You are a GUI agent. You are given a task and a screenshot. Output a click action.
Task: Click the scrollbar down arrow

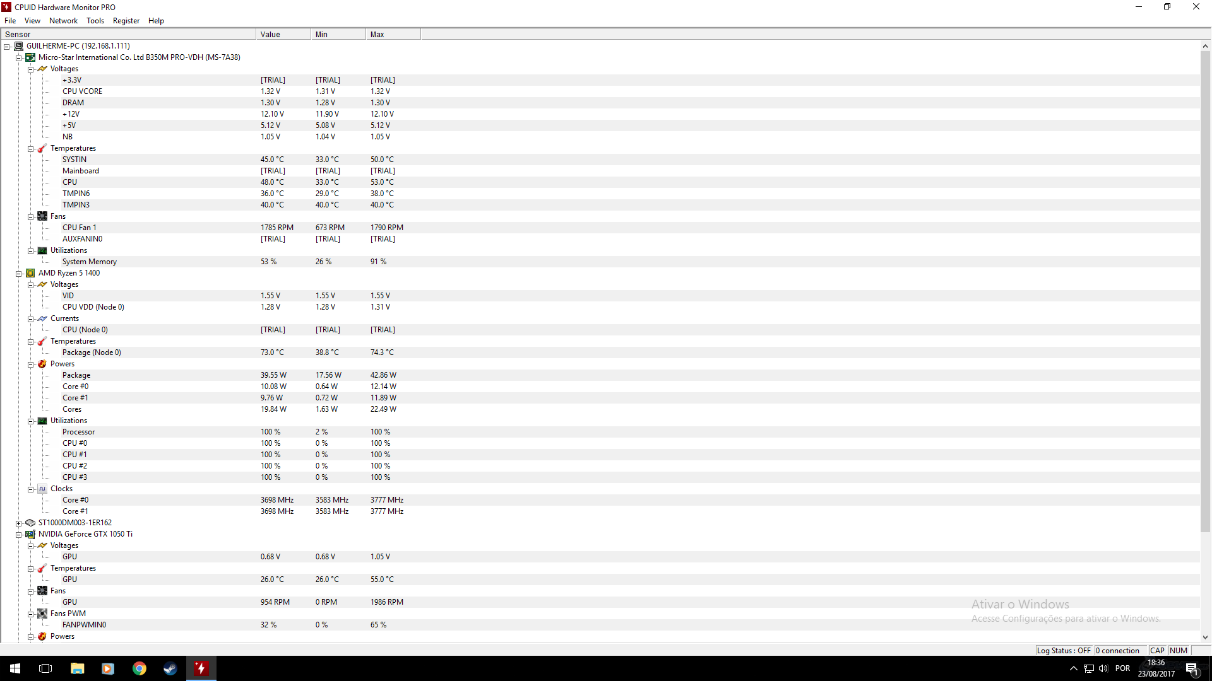coord(1205,637)
